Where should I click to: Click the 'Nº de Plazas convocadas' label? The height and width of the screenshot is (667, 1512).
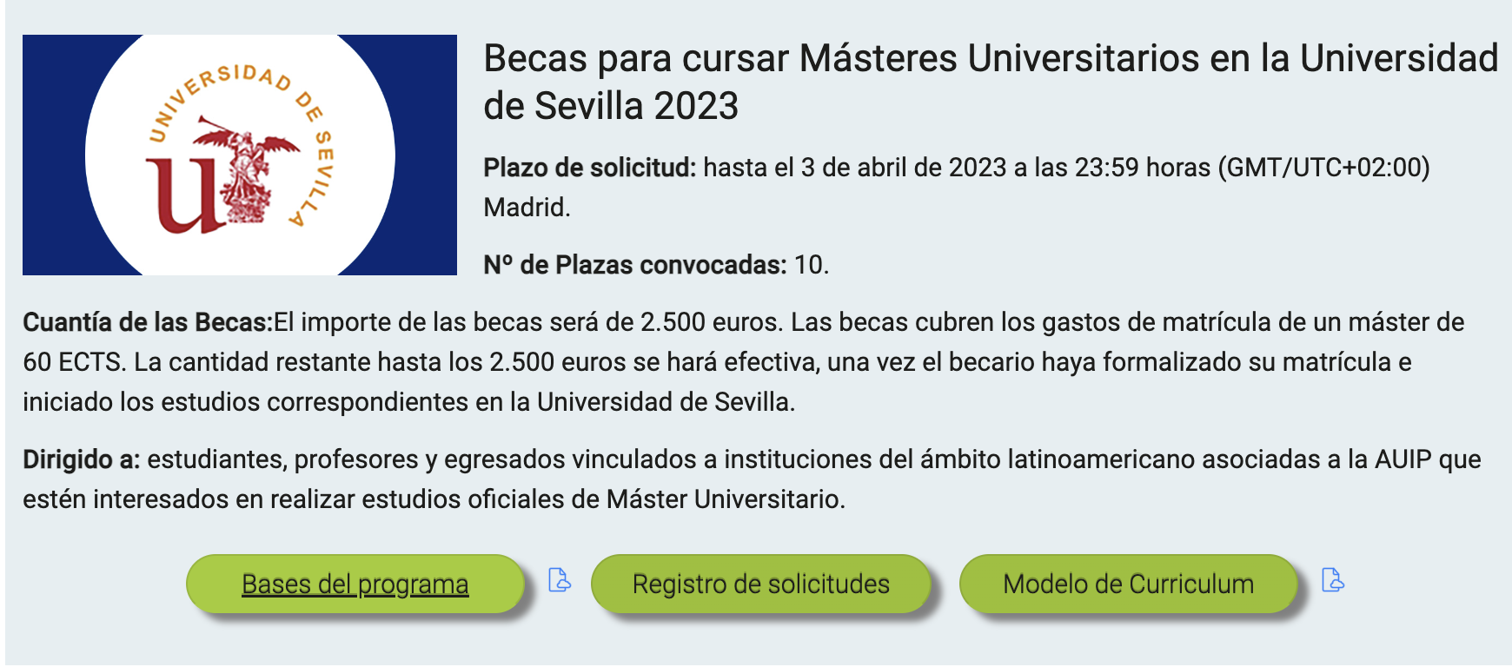634,265
